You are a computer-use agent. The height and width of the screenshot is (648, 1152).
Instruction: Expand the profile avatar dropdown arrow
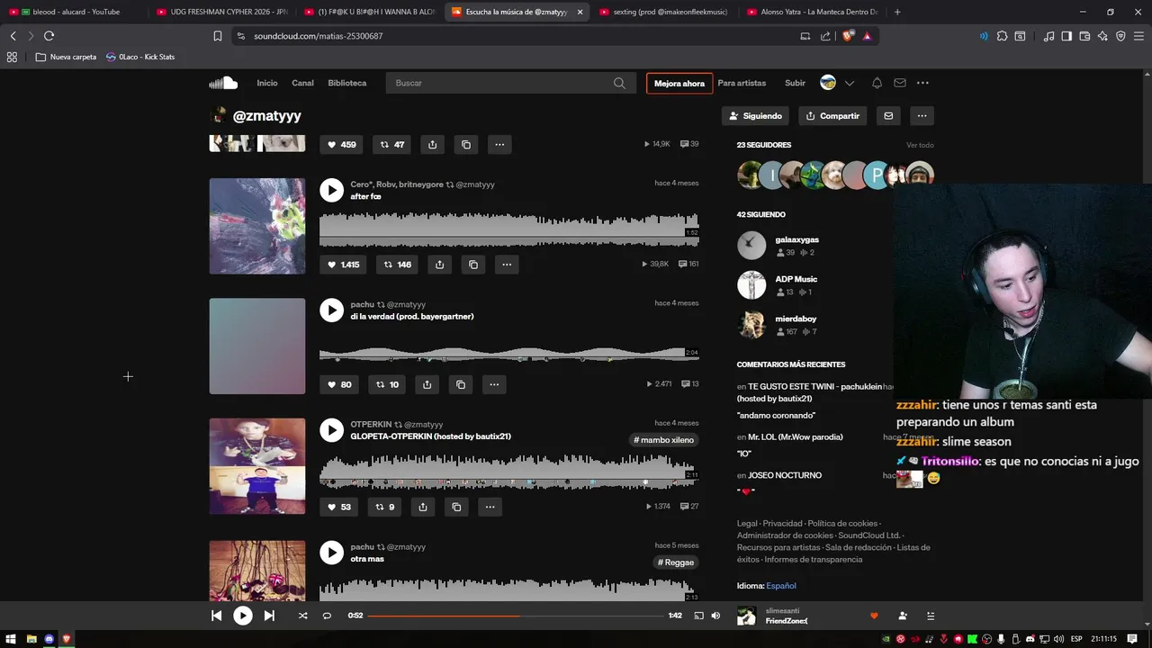click(850, 83)
